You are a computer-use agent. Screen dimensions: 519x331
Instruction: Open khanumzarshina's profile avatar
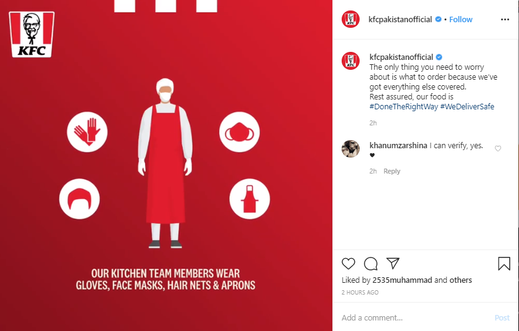[x=350, y=148]
